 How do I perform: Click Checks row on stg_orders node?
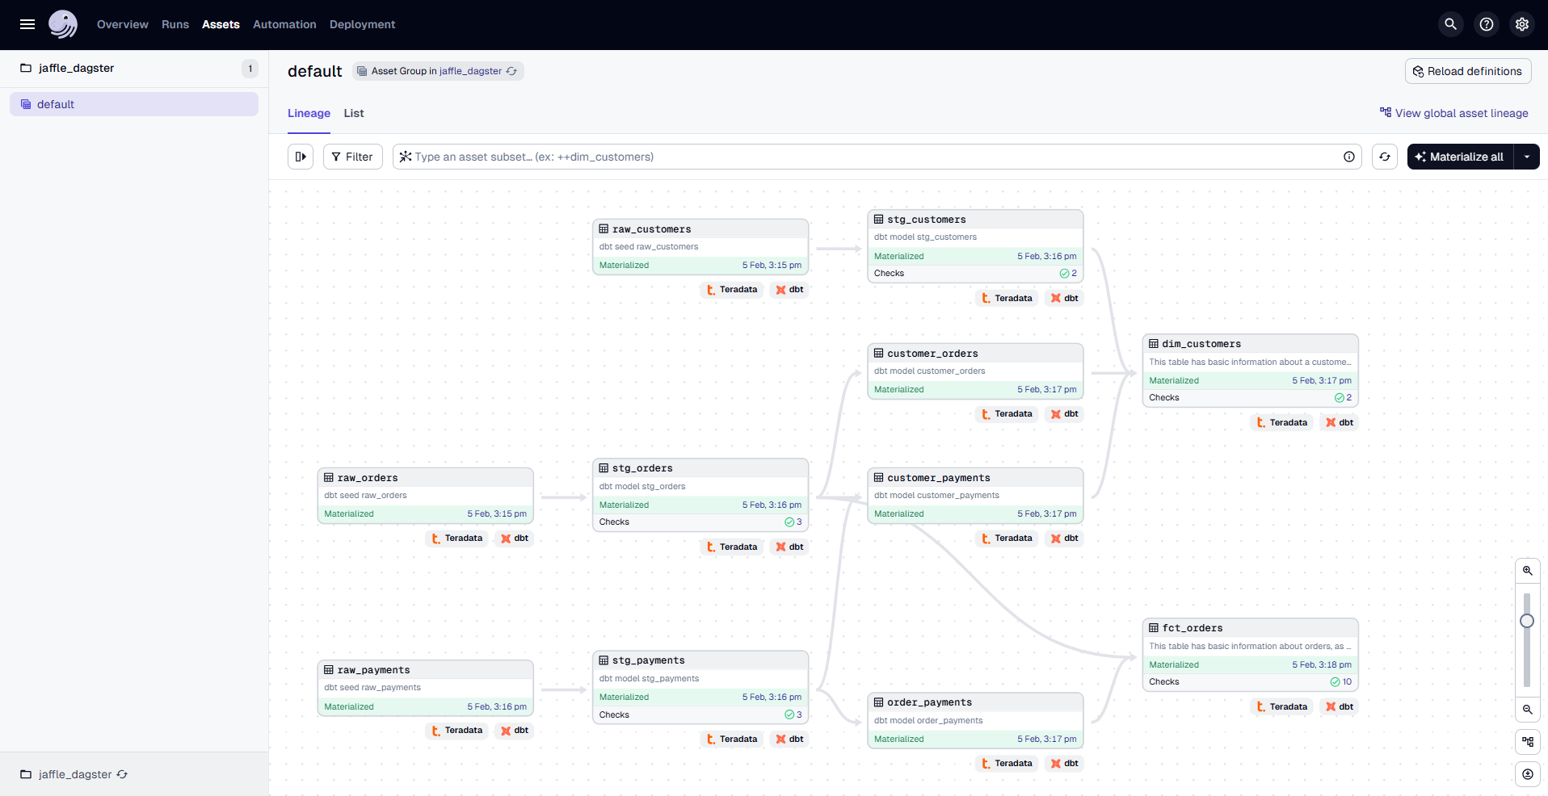point(700,522)
